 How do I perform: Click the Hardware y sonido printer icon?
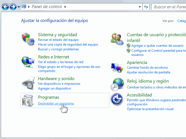point(28,83)
